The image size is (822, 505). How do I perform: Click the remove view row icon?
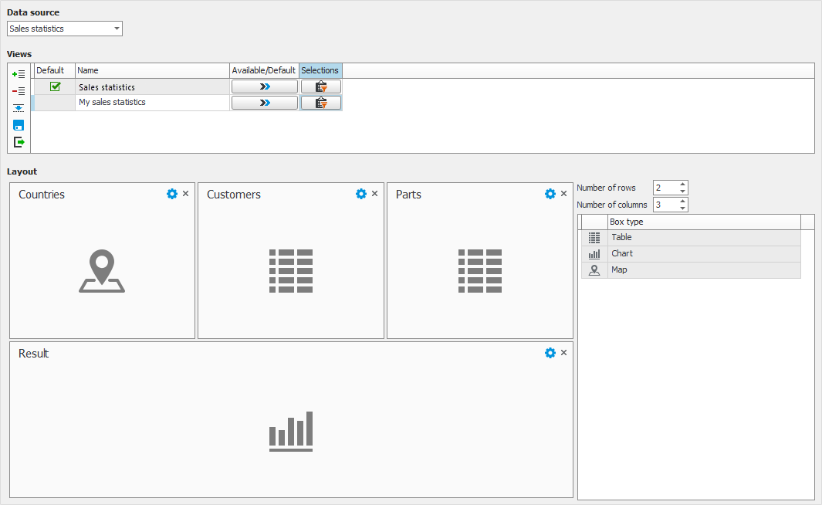[x=19, y=90]
